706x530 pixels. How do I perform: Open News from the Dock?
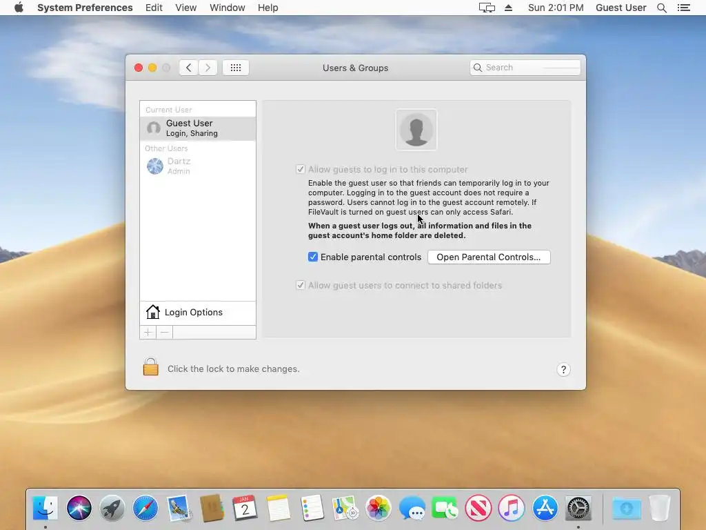pyautogui.click(x=478, y=508)
